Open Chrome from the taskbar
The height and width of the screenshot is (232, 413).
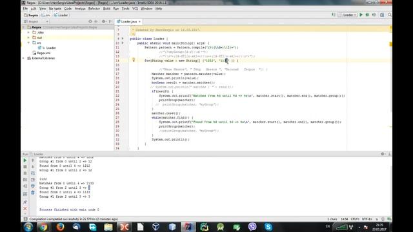pos(44,227)
